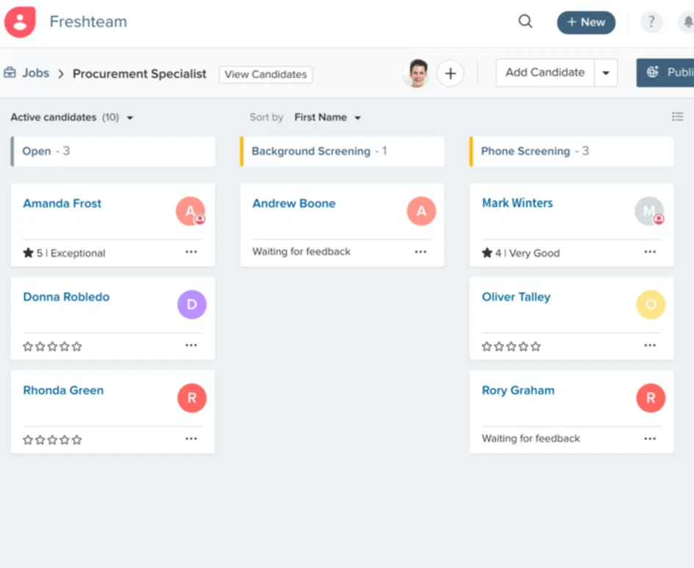Open Amanda Frost's avatar
The width and height of the screenshot is (694, 568).
[191, 211]
